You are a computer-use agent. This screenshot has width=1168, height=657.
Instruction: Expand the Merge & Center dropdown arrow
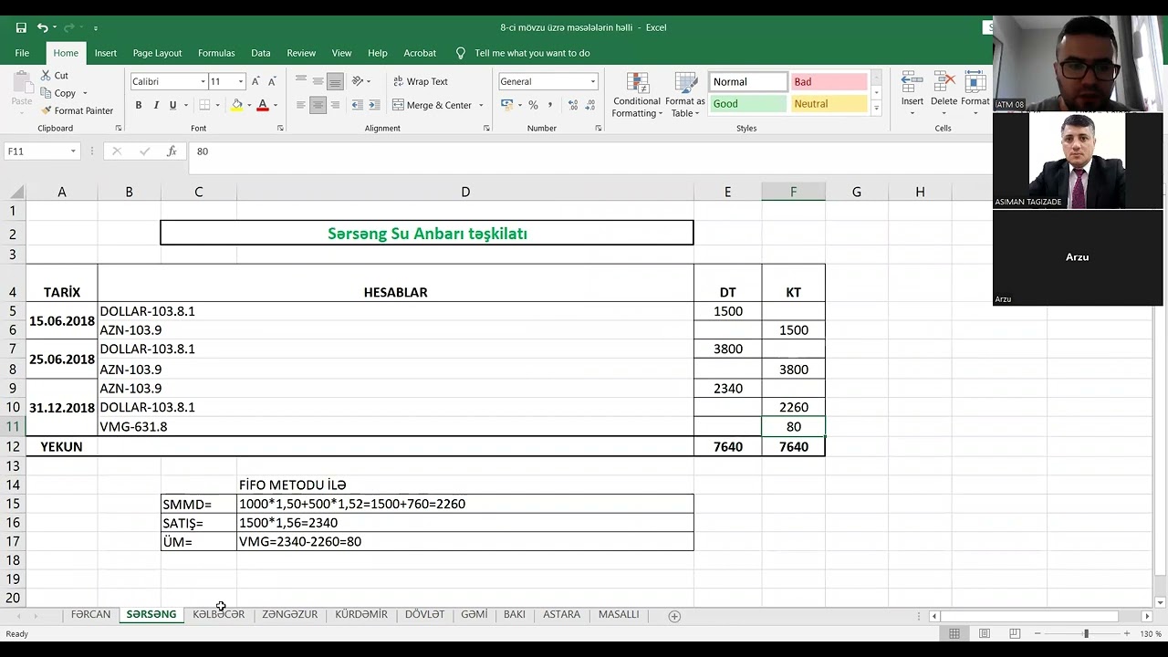(x=481, y=105)
